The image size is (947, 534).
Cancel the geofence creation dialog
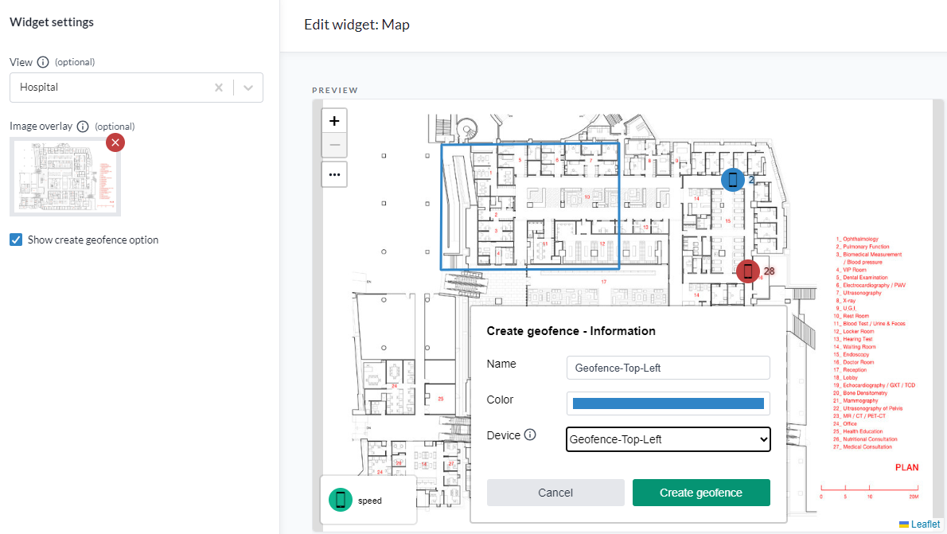click(x=555, y=493)
